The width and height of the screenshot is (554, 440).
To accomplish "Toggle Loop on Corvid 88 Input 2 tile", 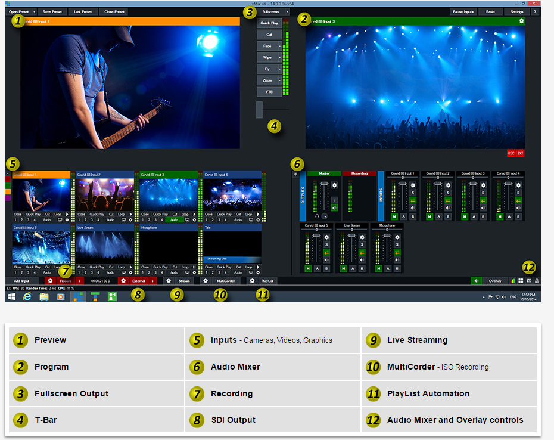I will [x=121, y=215].
